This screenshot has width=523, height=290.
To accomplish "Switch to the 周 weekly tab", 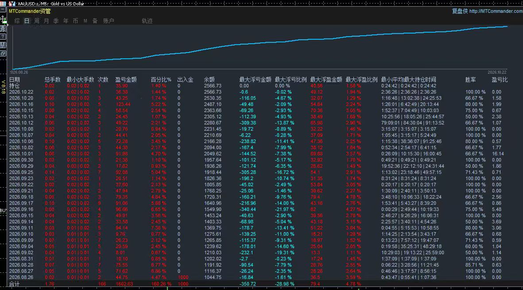I will [37, 21].
